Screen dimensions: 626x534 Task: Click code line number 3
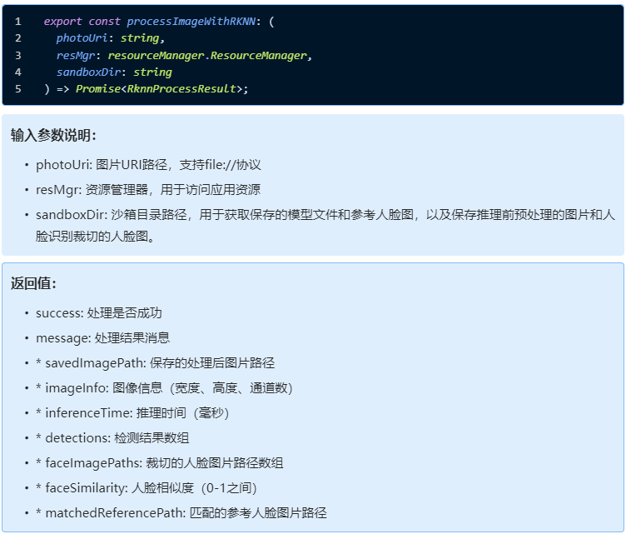[18, 56]
